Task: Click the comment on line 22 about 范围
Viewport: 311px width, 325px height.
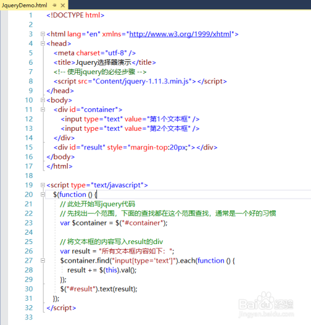Action: (168, 214)
